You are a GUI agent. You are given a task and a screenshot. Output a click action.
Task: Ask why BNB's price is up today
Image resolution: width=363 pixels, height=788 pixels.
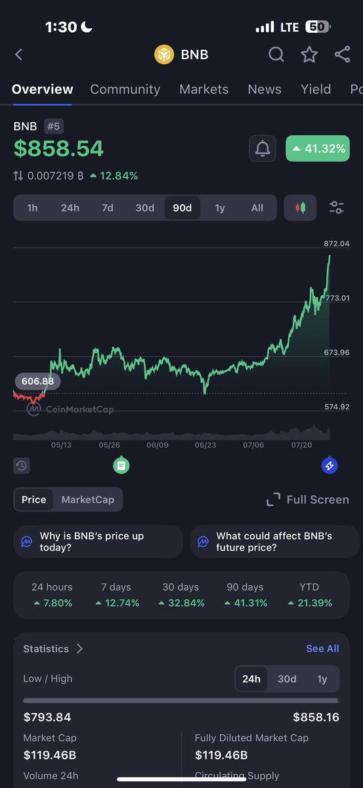point(98,542)
